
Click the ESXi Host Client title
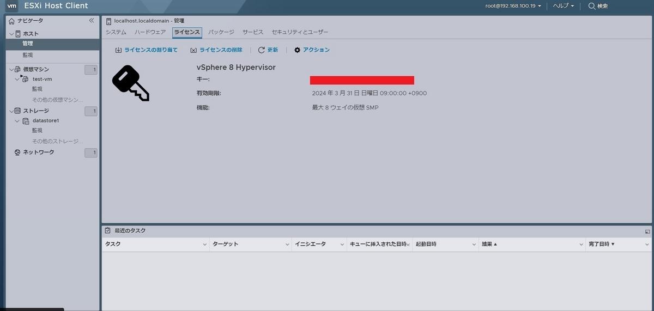coord(56,6)
